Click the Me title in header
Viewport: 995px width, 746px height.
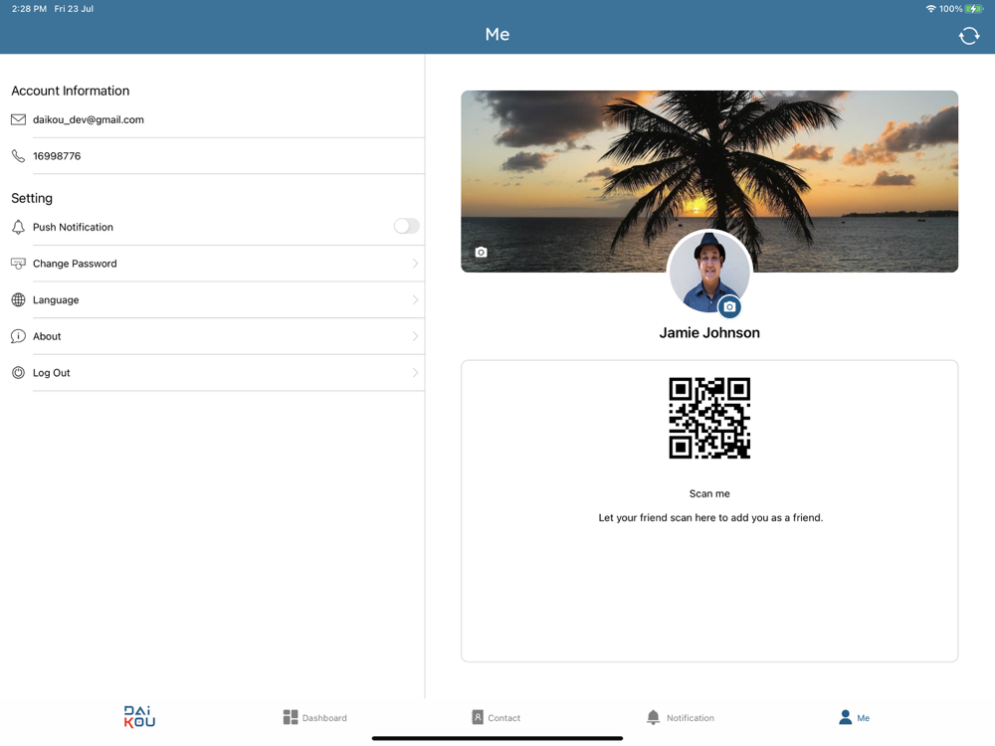click(x=497, y=34)
